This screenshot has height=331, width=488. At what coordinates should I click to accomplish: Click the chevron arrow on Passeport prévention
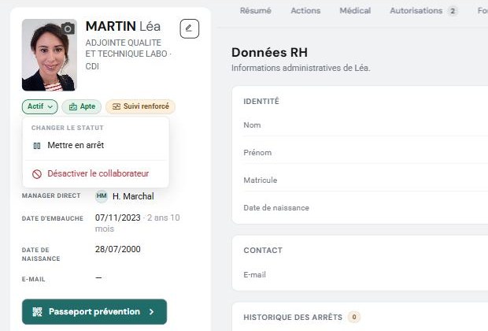pyautogui.click(x=151, y=311)
